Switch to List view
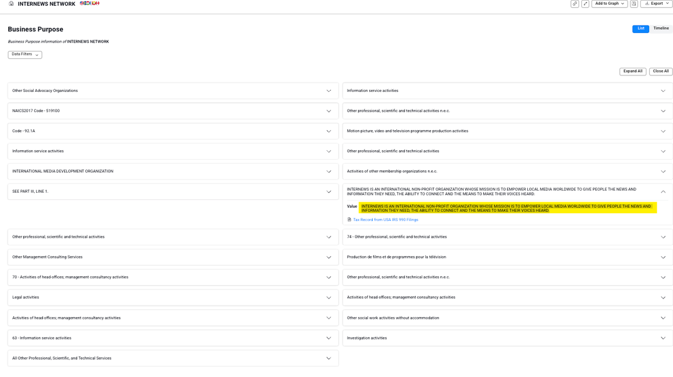This screenshot has height=377, width=673. (x=640, y=29)
